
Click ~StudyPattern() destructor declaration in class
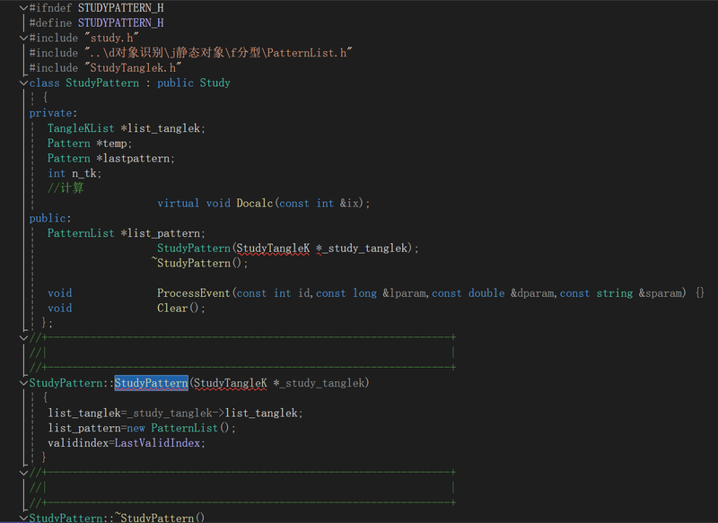point(199,263)
